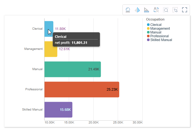195x132 pixels.
Task: Toggle the Management legend entry
Action: pos(159,28)
